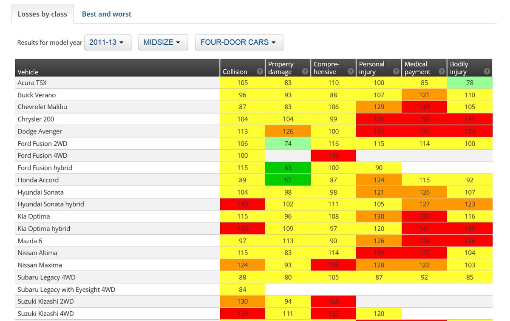Click the help icon in Medical payment header
Image resolution: width=510 pixels, height=321 pixels.
pos(442,72)
